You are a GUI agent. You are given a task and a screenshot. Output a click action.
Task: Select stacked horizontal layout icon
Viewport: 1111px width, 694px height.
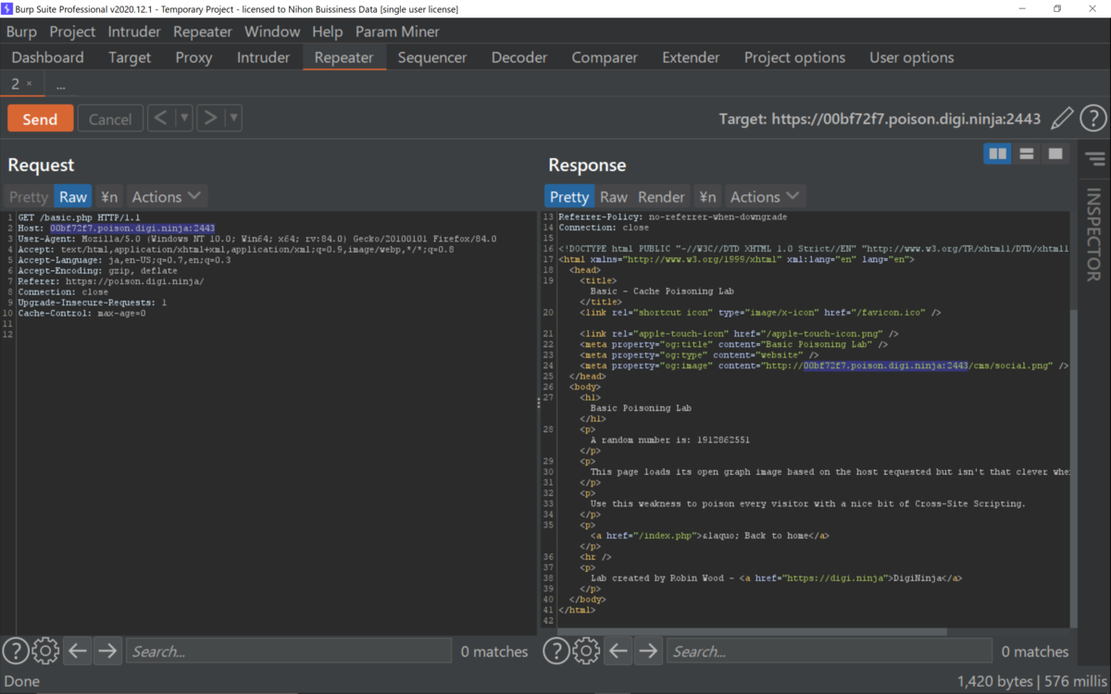pos(1026,154)
